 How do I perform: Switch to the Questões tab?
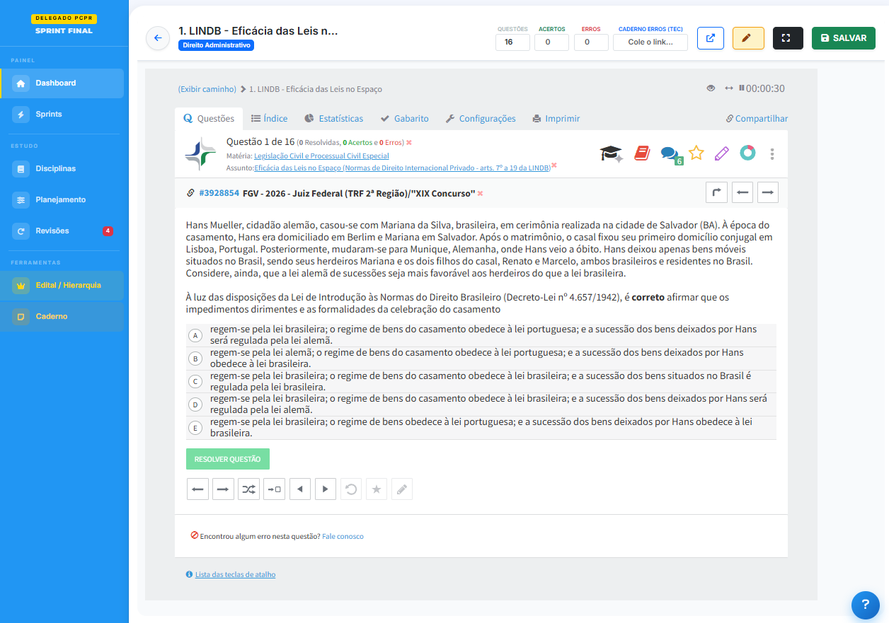click(x=209, y=119)
